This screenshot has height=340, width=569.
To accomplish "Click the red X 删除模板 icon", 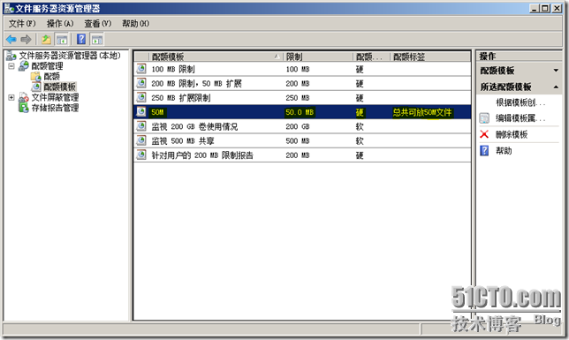I will tap(484, 134).
